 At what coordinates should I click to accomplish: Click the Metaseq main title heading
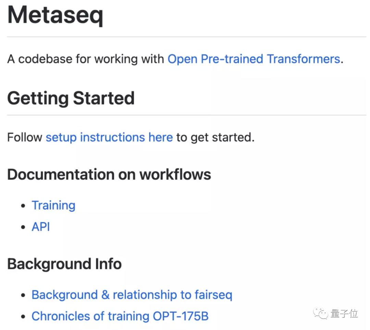click(55, 15)
